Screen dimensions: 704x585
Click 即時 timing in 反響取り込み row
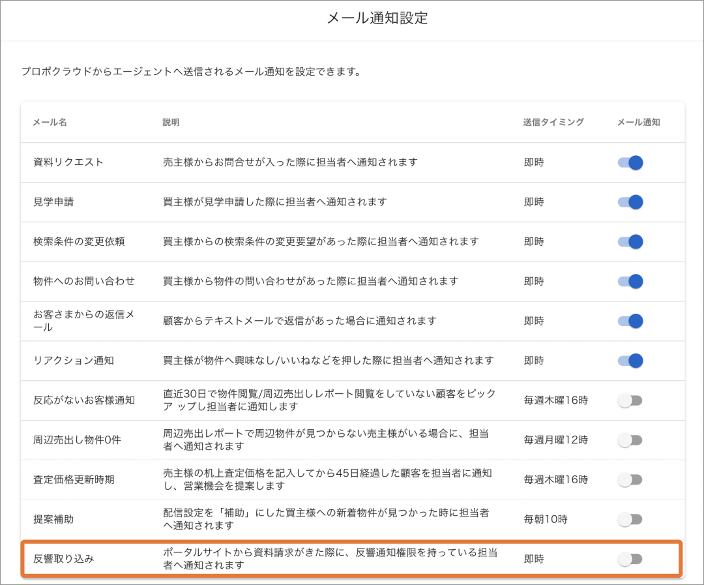[x=534, y=558]
